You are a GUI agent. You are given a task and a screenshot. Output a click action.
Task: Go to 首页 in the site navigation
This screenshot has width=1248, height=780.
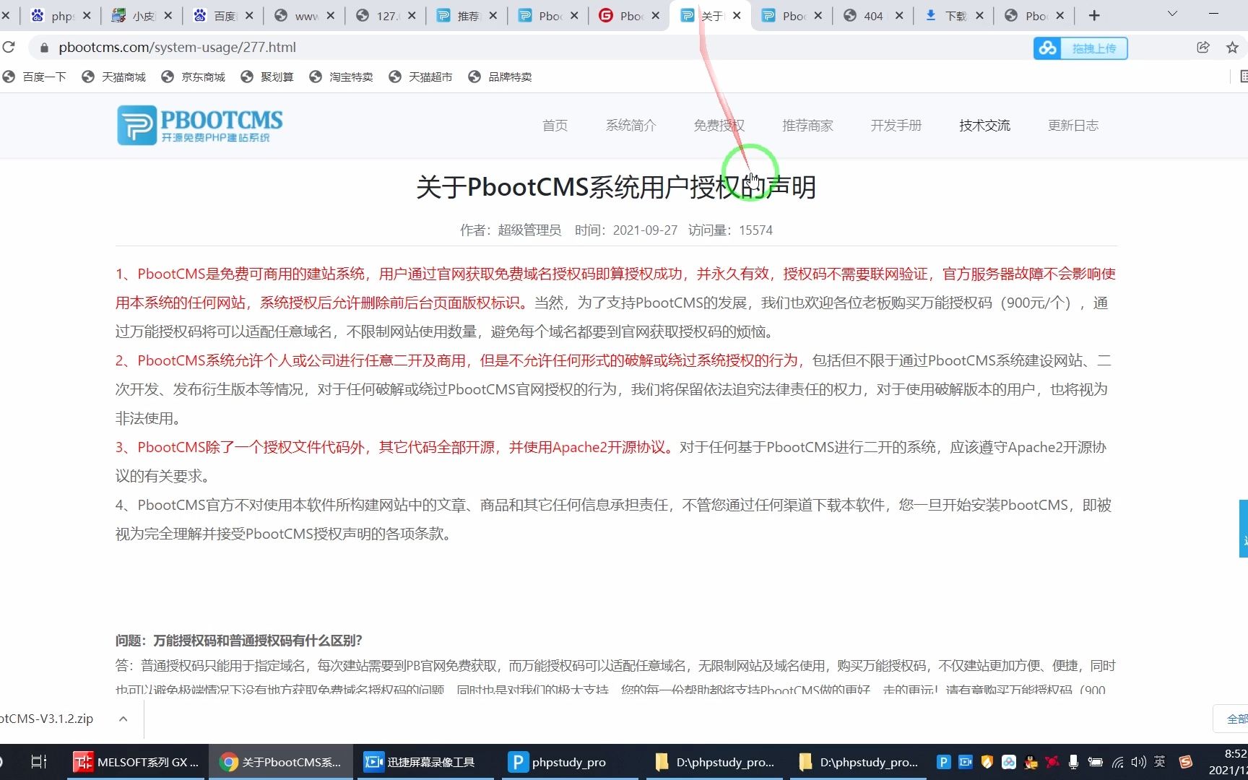point(555,126)
